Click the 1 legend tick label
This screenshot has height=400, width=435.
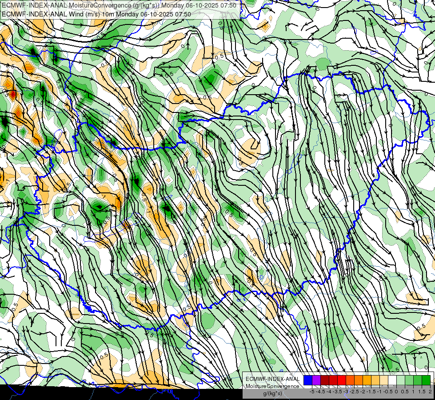click(x=414, y=392)
